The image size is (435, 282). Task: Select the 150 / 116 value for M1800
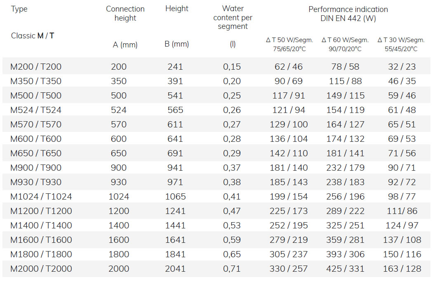pos(402,254)
